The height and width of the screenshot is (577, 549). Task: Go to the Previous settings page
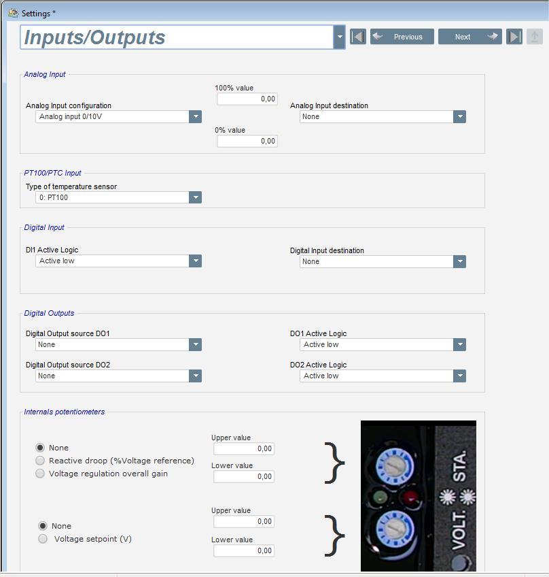coord(402,37)
